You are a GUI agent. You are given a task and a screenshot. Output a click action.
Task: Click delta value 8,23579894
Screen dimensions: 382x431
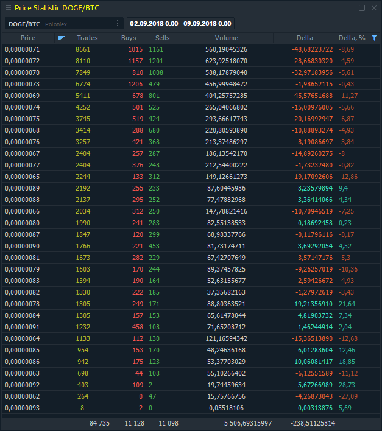(x=315, y=188)
